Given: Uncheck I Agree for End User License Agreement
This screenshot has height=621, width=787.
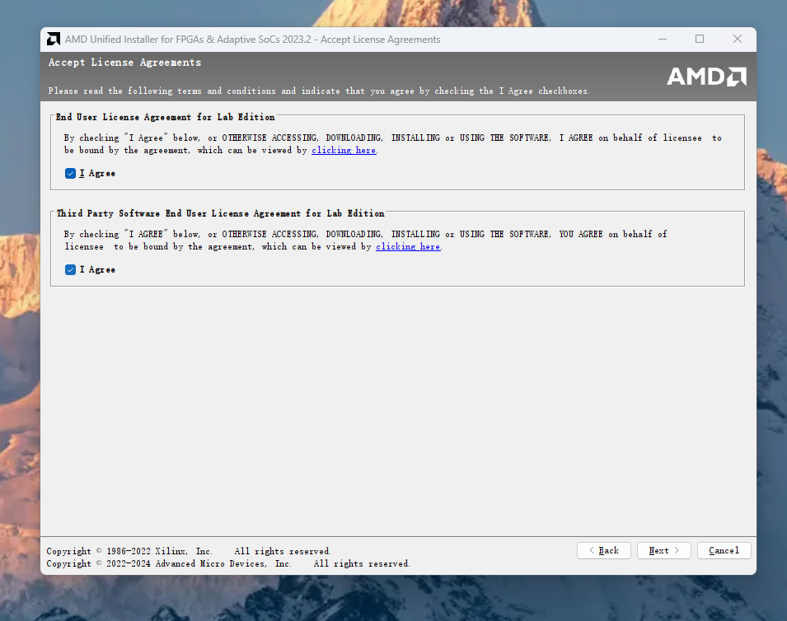Looking at the screenshot, I should (x=70, y=174).
